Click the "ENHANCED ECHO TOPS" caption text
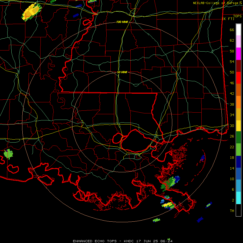243x243 pixels. (x=95, y=241)
